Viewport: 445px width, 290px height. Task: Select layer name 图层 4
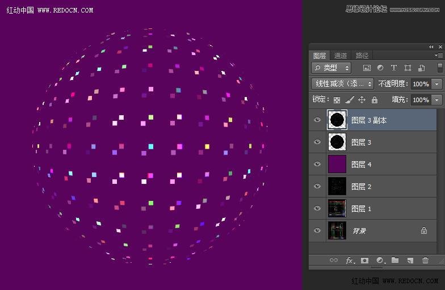point(361,165)
